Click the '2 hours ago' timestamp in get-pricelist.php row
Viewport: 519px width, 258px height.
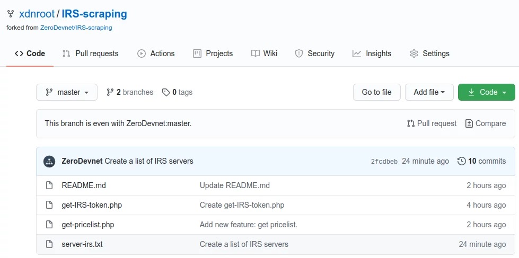(486, 225)
